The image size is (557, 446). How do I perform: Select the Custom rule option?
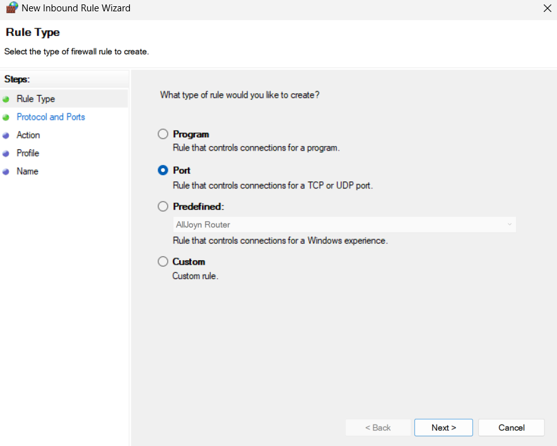[x=163, y=261]
